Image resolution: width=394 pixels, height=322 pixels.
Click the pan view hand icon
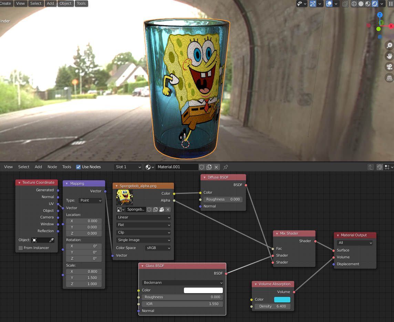click(x=389, y=56)
